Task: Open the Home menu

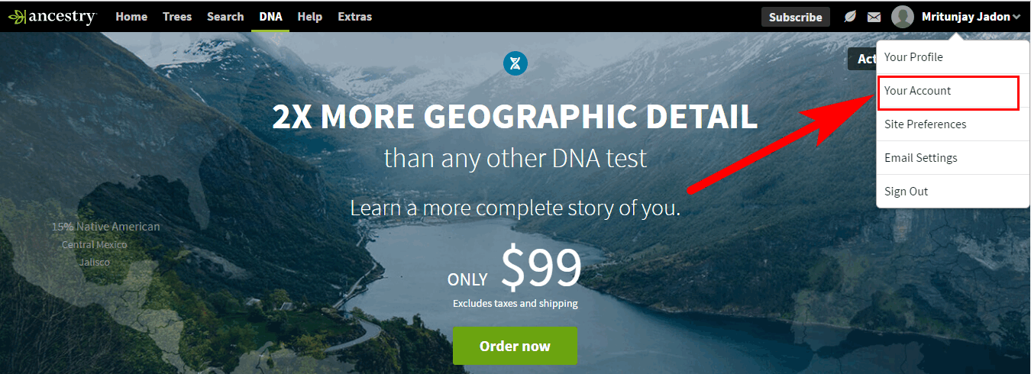Action: pyautogui.click(x=131, y=17)
